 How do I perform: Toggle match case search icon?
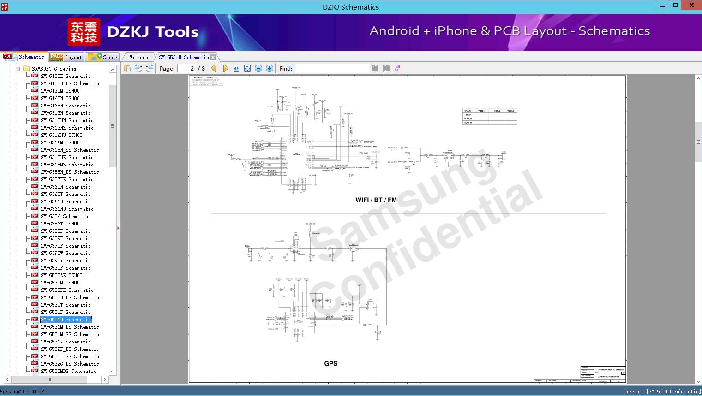pyautogui.click(x=397, y=68)
